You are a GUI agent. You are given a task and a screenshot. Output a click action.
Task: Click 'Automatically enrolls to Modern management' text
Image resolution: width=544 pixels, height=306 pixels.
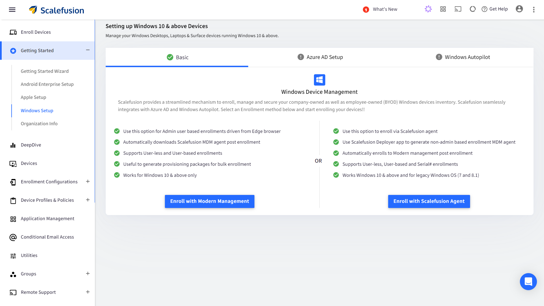click(x=407, y=153)
